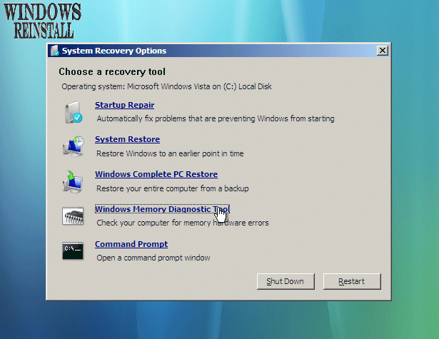The height and width of the screenshot is (339, 439).
Task: Click 'Automatically fix problems' description text
Action: coord(215,118)
